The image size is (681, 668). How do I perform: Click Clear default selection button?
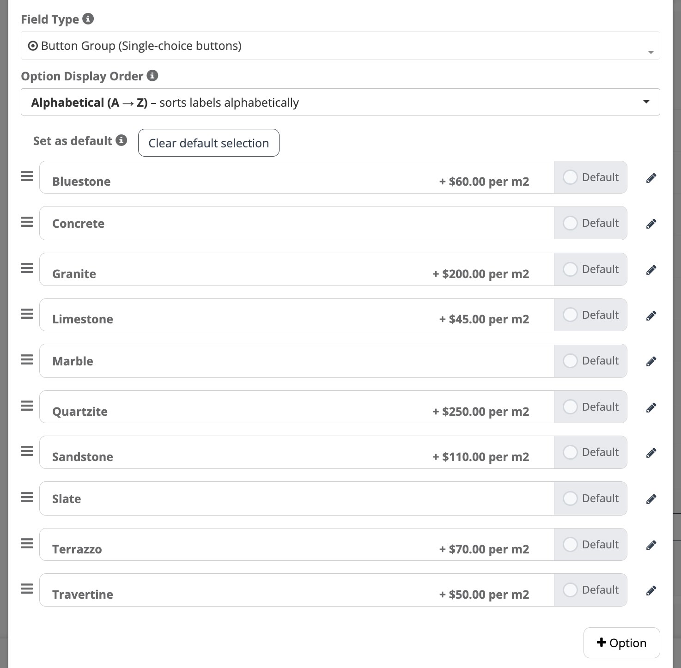[x=208, y=143]
